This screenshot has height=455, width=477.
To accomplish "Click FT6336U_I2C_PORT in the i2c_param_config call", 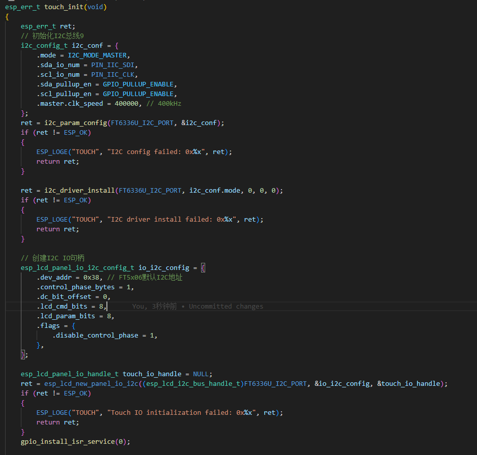I will tap(142, 123).
